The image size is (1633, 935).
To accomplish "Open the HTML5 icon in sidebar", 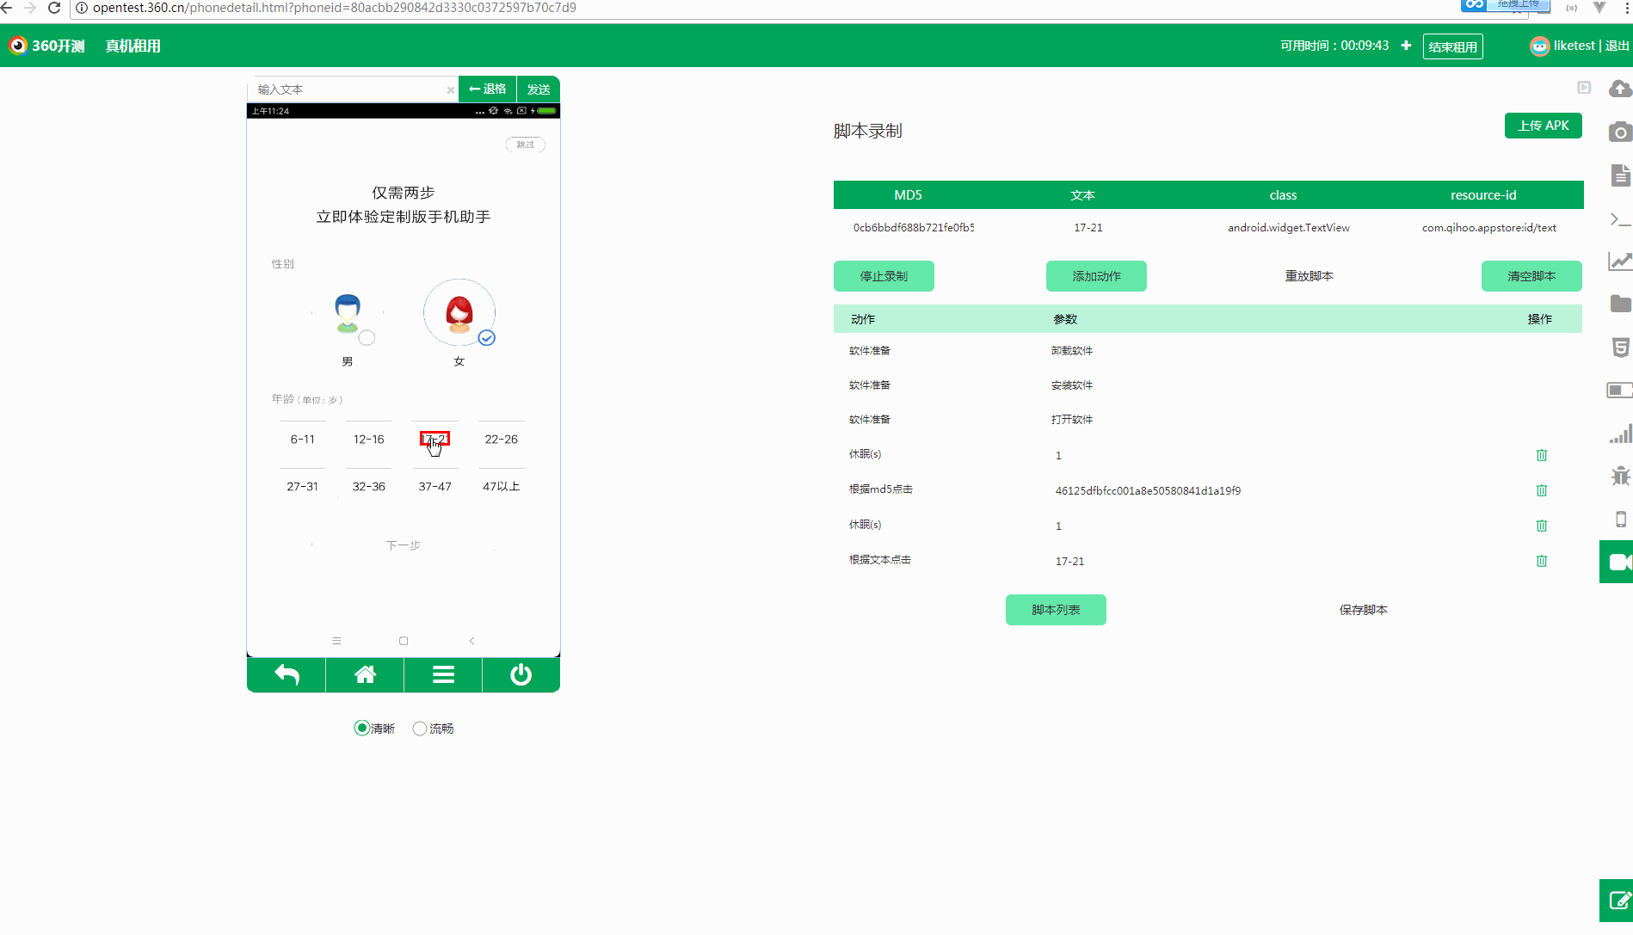I will point(1620,348).
